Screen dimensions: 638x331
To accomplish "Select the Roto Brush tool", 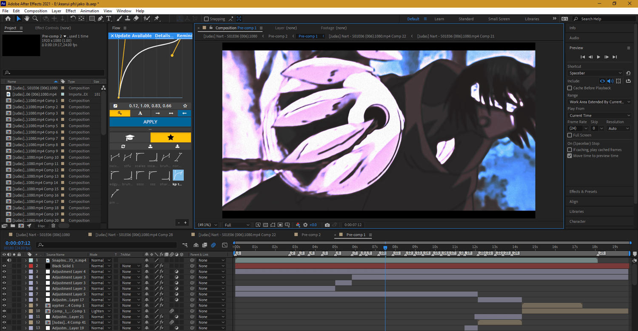I will coord(147,19).
